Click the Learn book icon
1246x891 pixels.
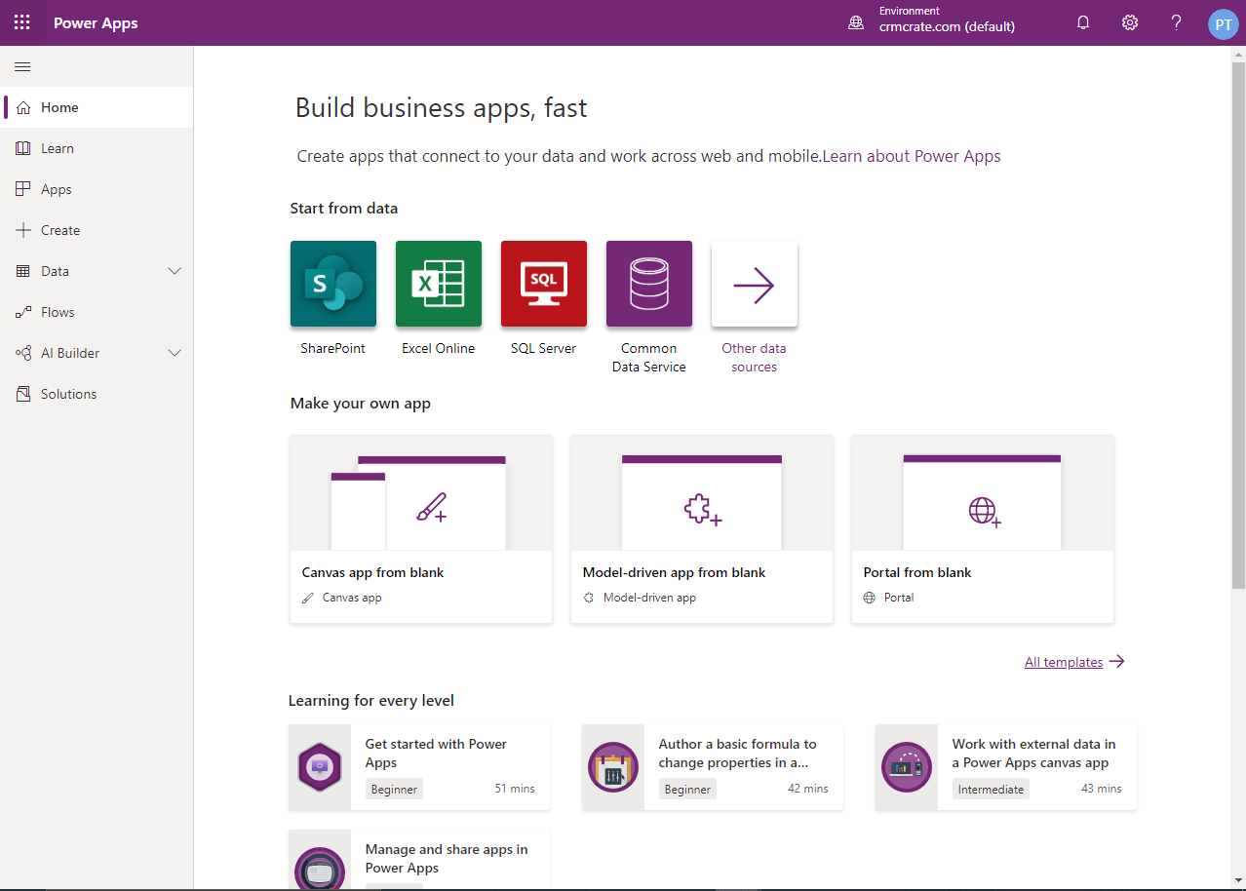(23, 148)
